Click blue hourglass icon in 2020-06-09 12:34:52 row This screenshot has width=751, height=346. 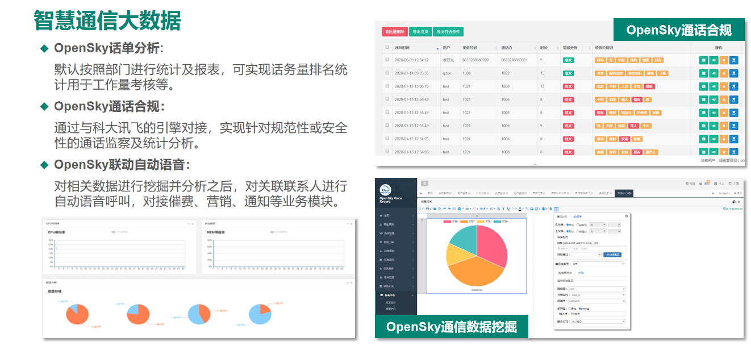click(733, 60)
